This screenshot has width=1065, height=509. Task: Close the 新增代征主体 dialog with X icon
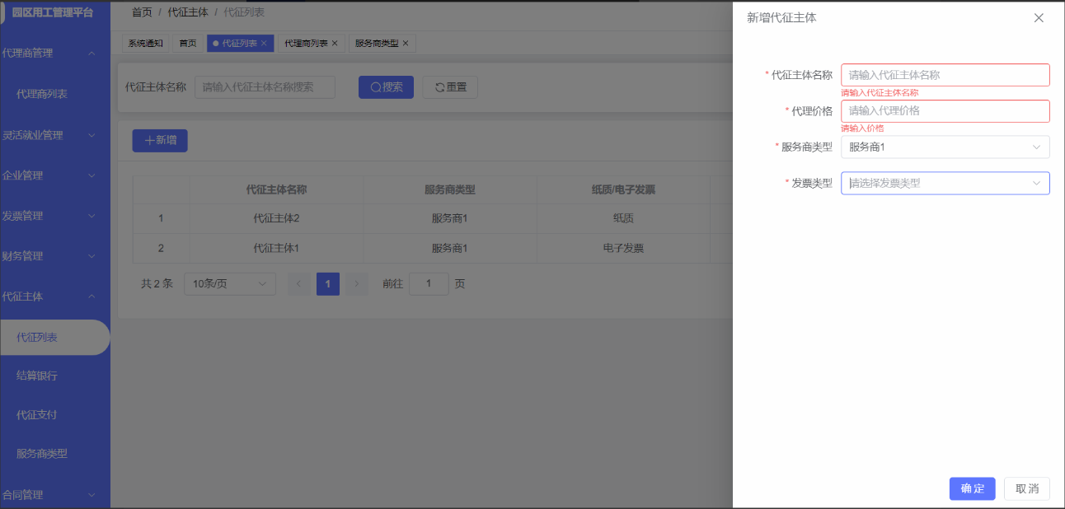coord(1039,18)
